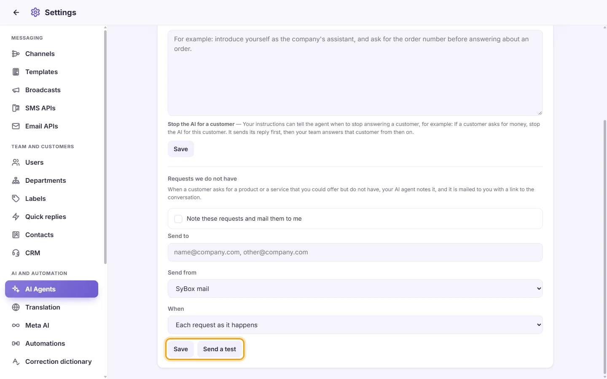This screenshot has width=607, height=379.
Task: Click the Translation globe icon
Action: pyautogui.click(x=16, y=307)
